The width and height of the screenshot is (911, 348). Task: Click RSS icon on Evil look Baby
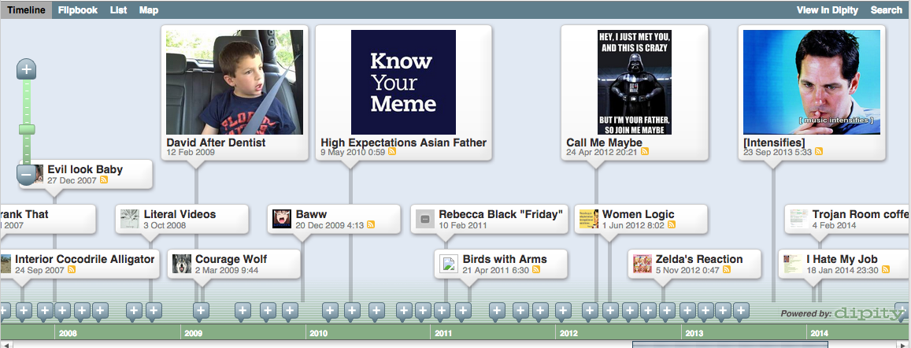104,180
